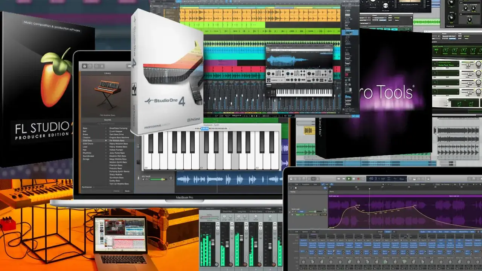Image resolution: width=482 pixels, height=271 pixels.
Task: Toggle the Audio channel filter in Logic mixer
Action: pos(423,232)
